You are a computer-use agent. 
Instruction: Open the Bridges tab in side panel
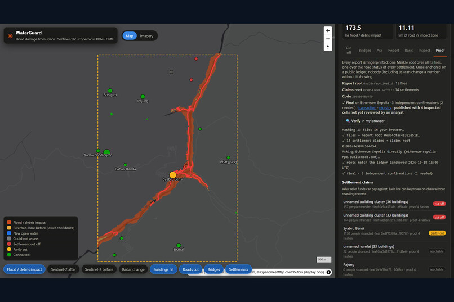point(365,50)
